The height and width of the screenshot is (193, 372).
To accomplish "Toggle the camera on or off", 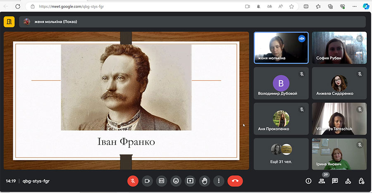I will (147, 181).
